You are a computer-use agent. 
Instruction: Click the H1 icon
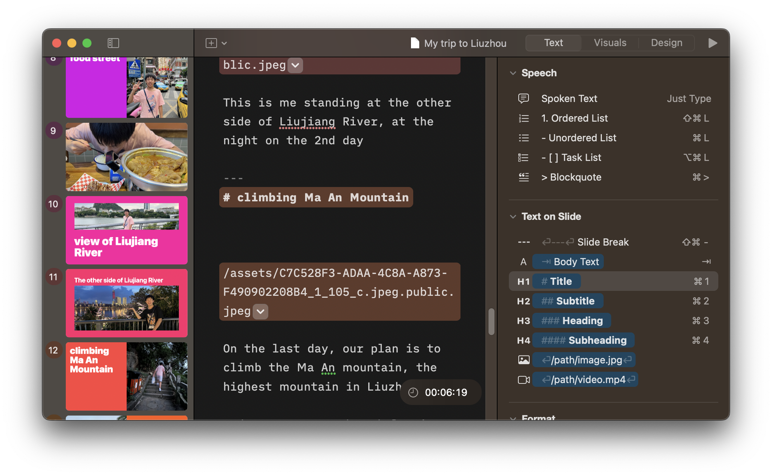pos(523,281)
